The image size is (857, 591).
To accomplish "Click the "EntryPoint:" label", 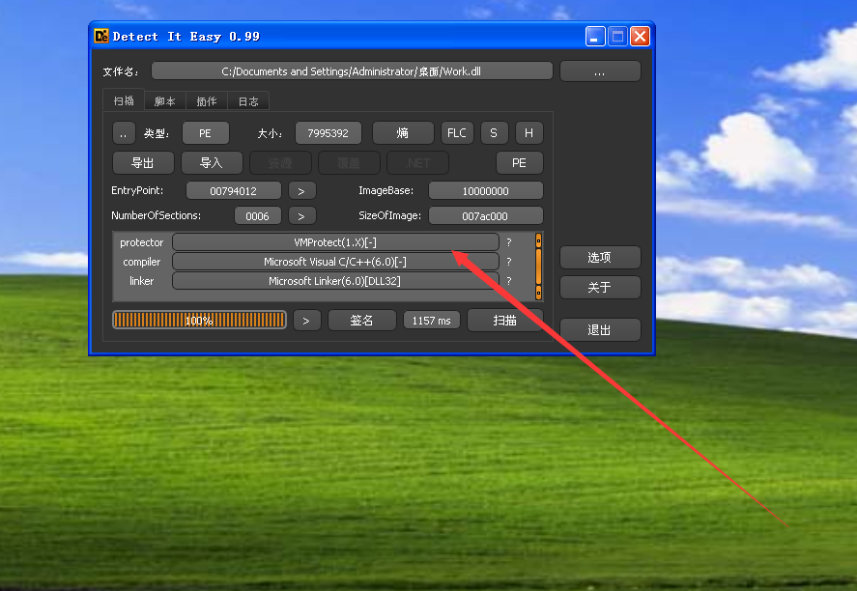I will click(137, 190).
